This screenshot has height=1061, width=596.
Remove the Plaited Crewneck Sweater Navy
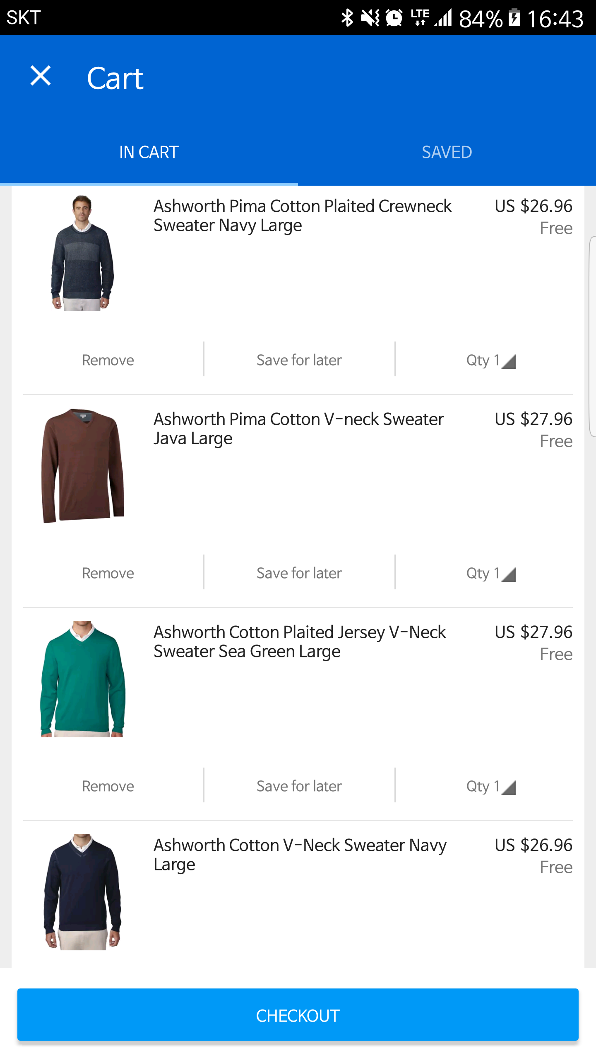coord(108,360)
